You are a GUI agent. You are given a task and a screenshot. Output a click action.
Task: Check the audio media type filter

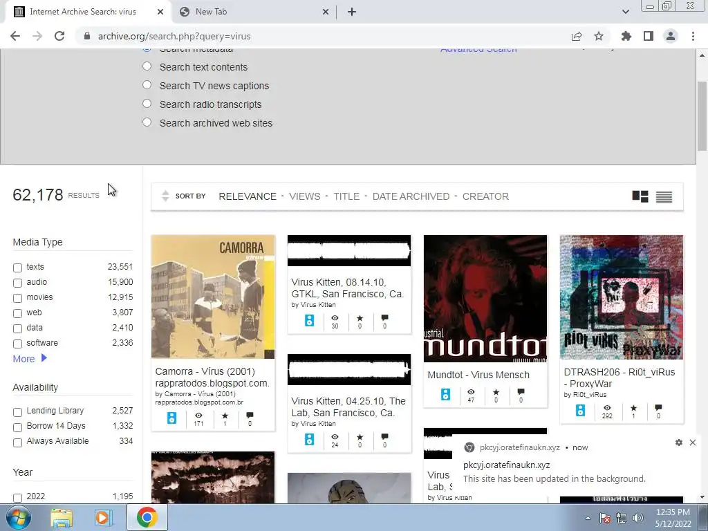[x=17, y=283]
